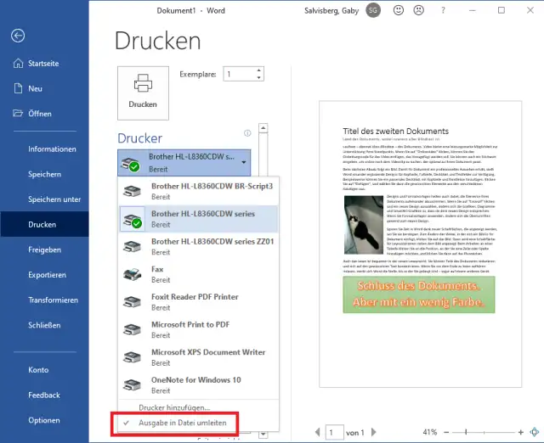Click the zoom to page icon

coord(533,432)
